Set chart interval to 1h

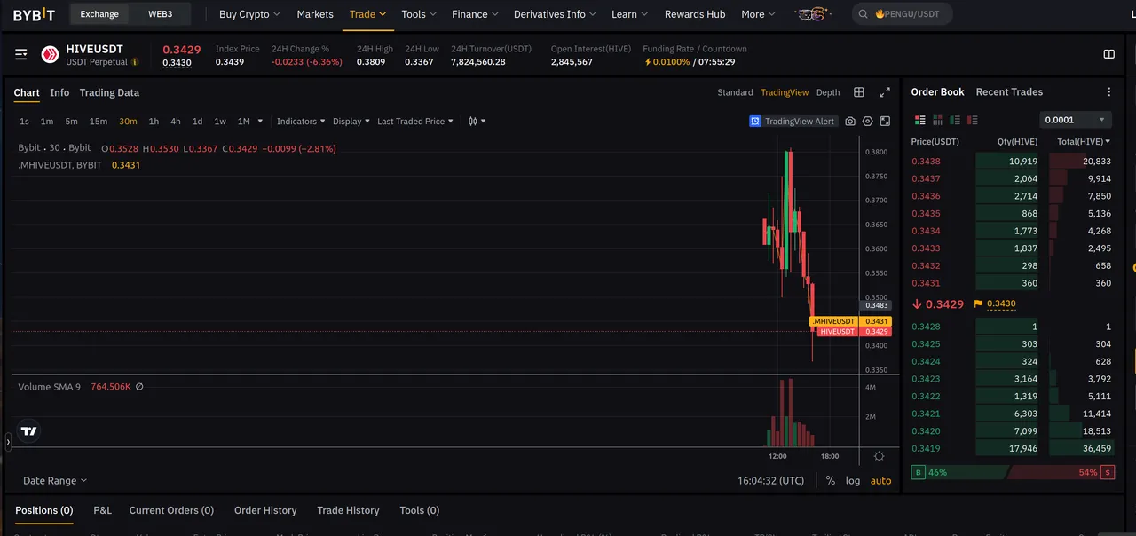[154, 122]
